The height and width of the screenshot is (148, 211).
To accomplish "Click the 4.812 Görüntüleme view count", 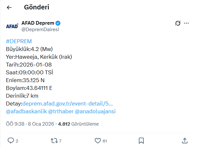I will [x=78, y=124].
